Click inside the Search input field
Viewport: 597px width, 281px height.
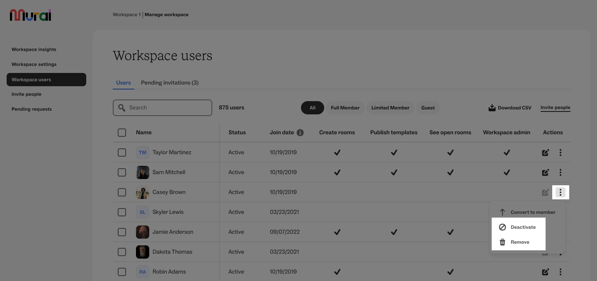163,107
